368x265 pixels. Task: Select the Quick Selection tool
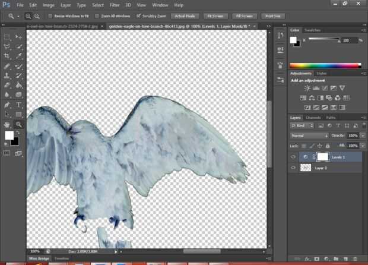(18, 46)
